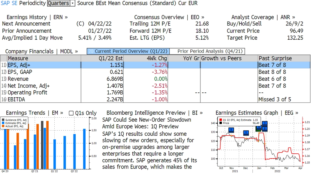
Task: Open Consensus Overview EEO link
Action: 169,17
